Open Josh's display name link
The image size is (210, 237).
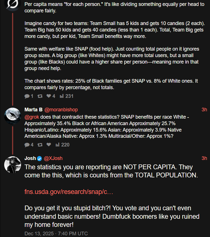[x=30, y=158]
